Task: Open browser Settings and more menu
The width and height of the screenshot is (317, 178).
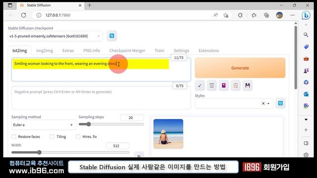Action: (x=292, y=15)
